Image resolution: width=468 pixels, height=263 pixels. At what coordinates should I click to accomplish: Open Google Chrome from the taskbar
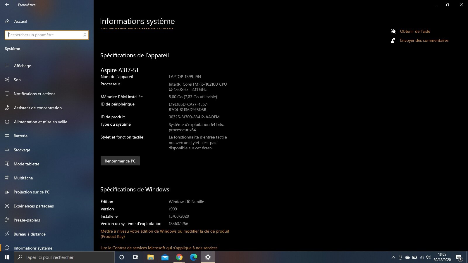(x=179, y=257)
